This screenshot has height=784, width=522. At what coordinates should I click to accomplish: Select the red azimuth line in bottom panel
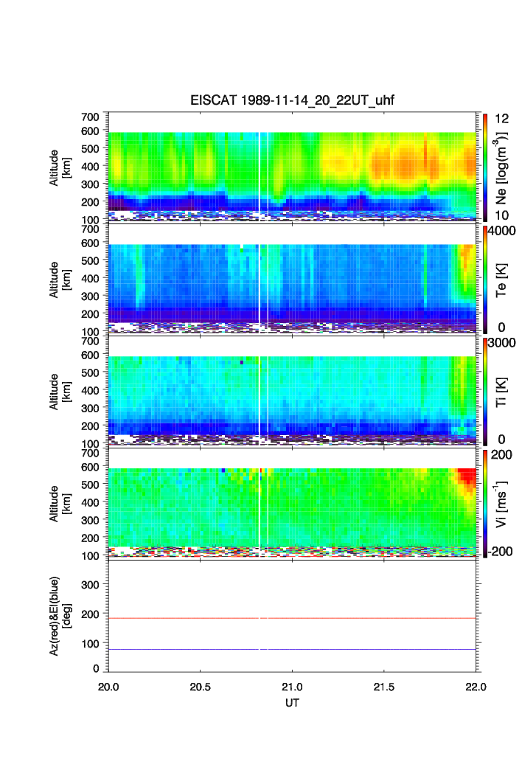click(292, 618)
